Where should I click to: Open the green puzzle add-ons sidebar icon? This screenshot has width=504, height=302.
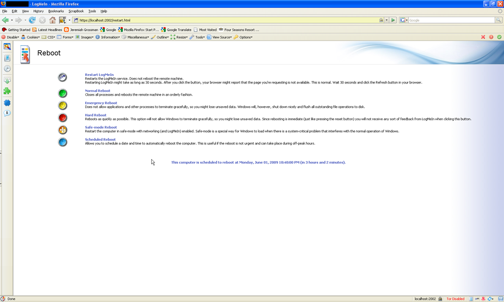coord(7,91)
